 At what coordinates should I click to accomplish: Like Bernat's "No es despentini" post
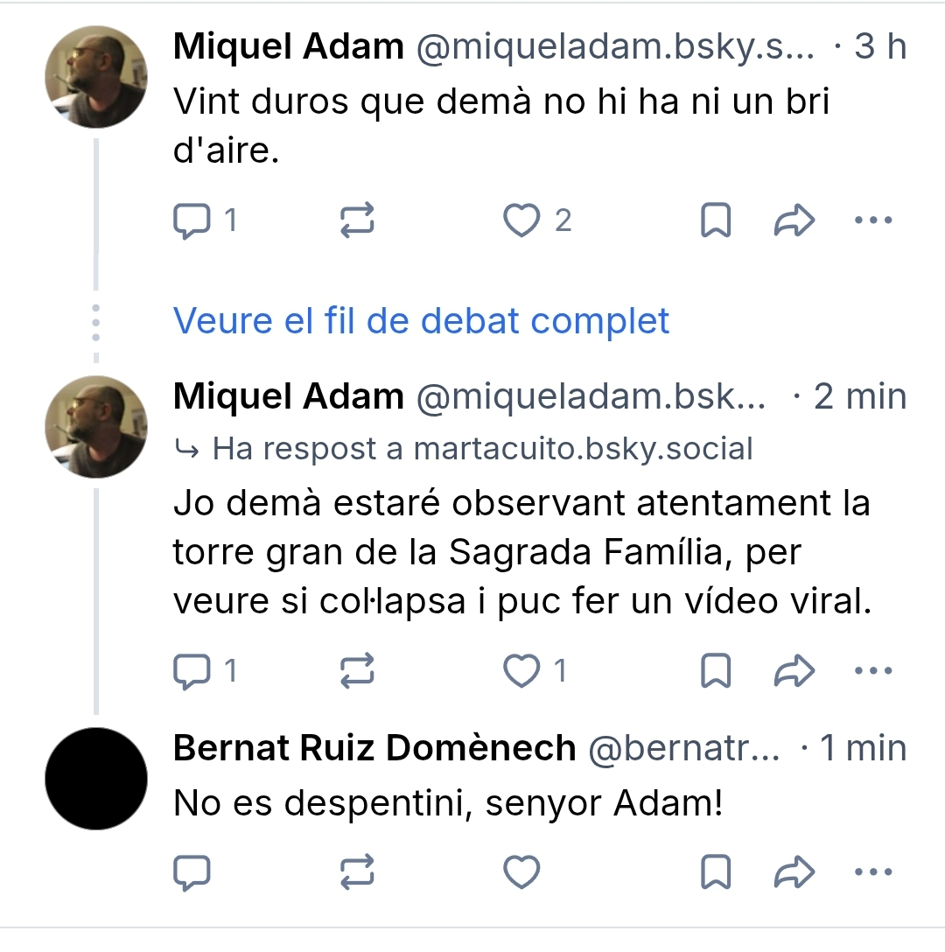point(522,872)
